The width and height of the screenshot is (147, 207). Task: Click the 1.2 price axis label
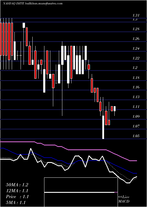click(x=135, y=68)
